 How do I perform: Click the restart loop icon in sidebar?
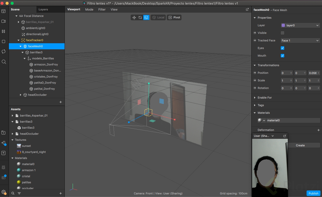[x=4, y=52]
